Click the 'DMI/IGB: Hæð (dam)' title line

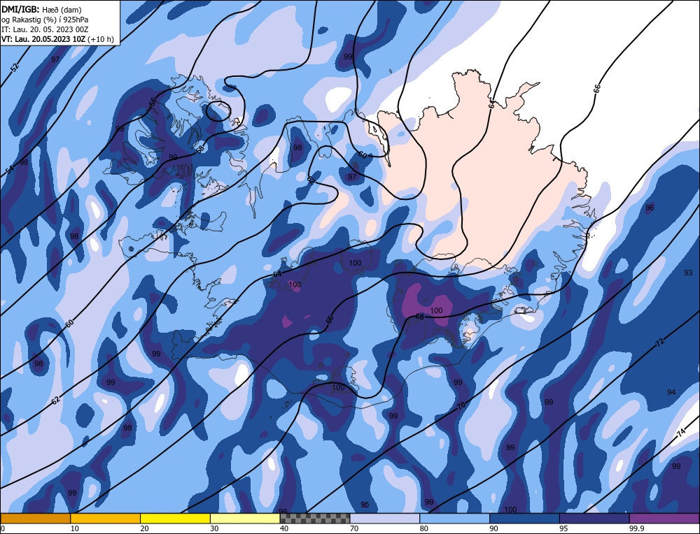41,9
